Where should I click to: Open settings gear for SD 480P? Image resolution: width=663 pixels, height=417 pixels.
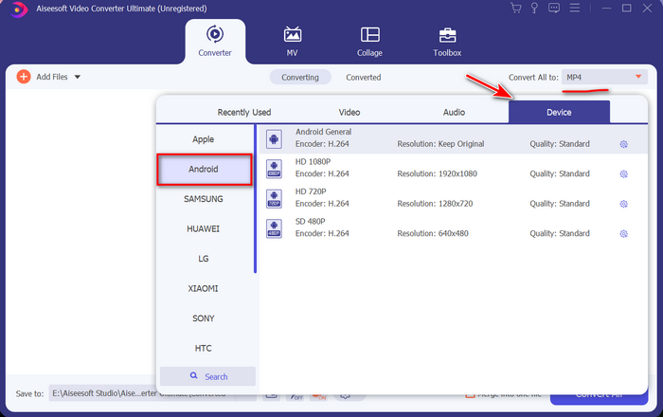pyautogui.click(x=623, y=234)
